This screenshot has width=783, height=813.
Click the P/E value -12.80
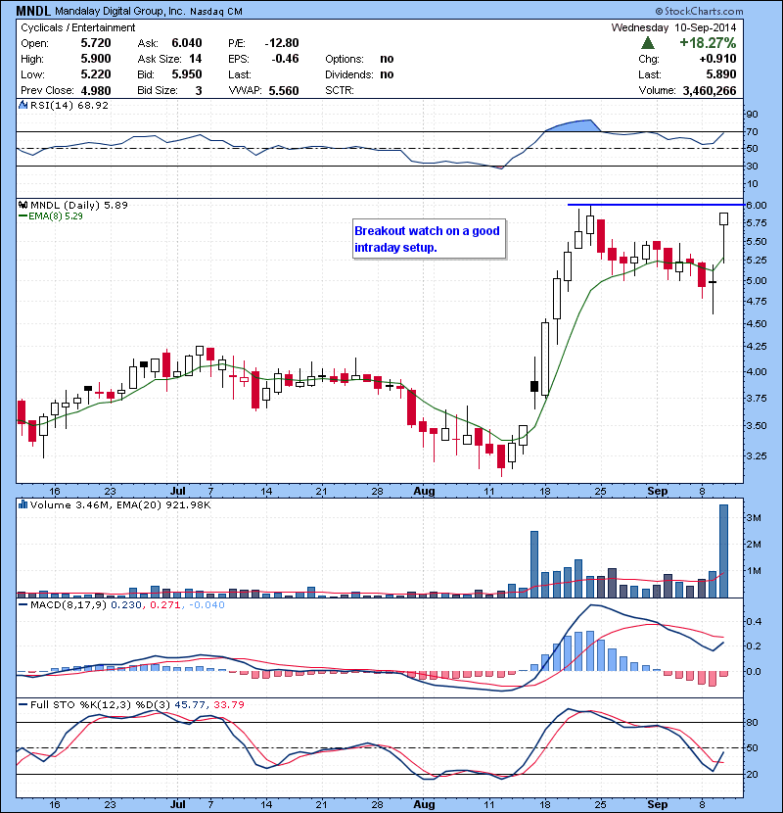(281, 43)
